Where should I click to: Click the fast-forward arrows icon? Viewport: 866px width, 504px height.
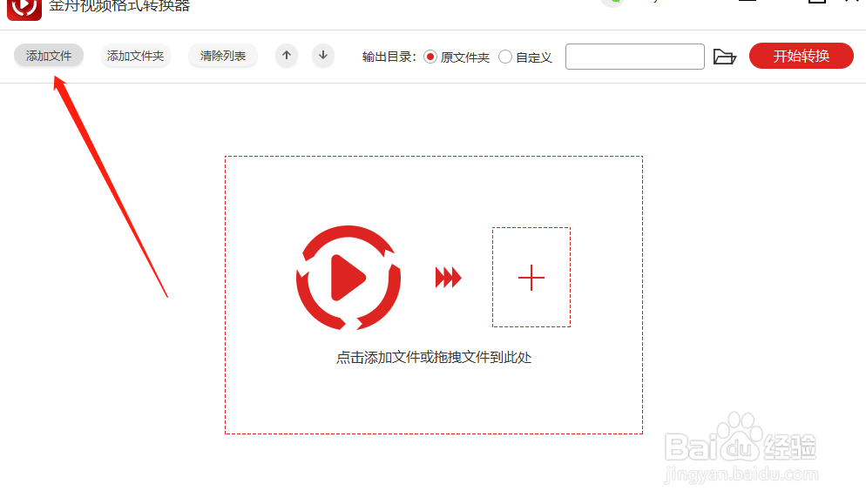click(x=448, y=277)
